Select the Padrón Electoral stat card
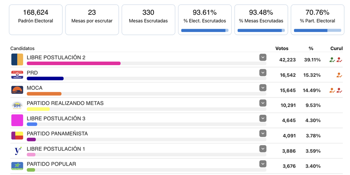The height and width of the screenshot is (175, 350). click(36, 19)
